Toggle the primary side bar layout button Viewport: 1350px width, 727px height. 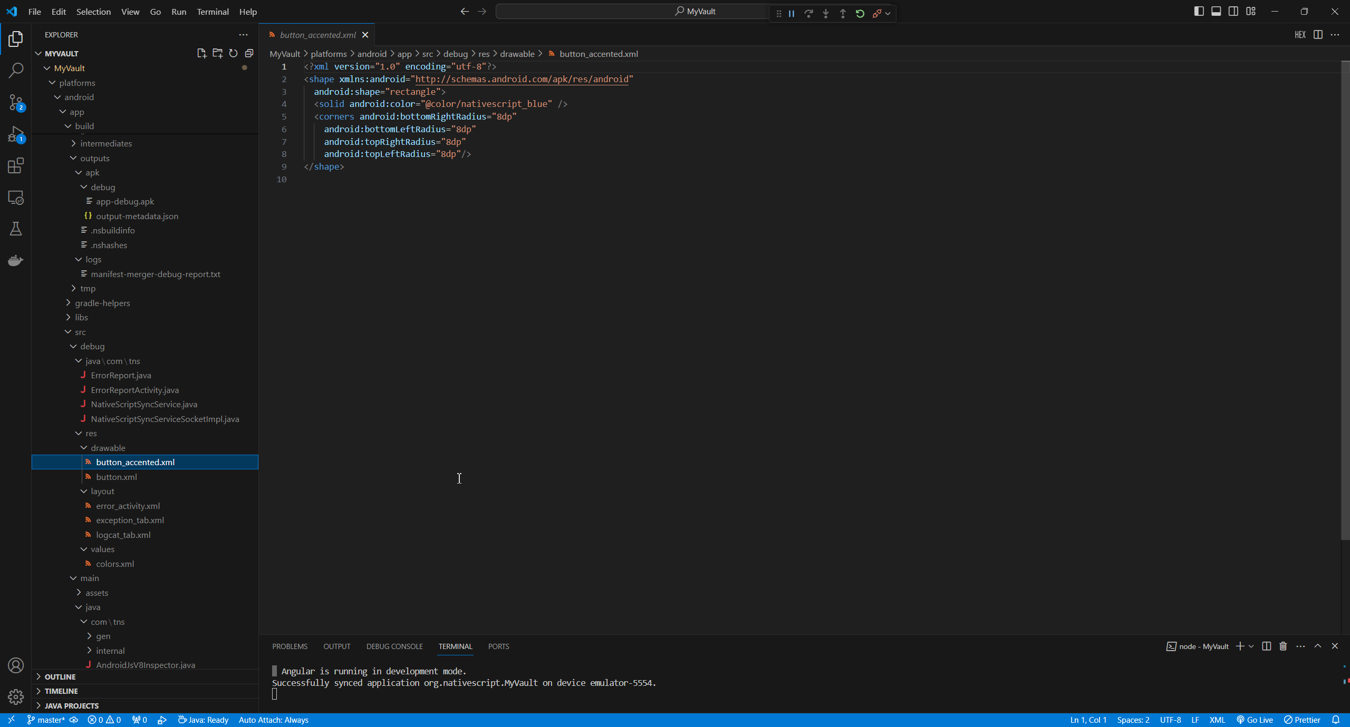pyautogui.click(x=1199, y=12)
